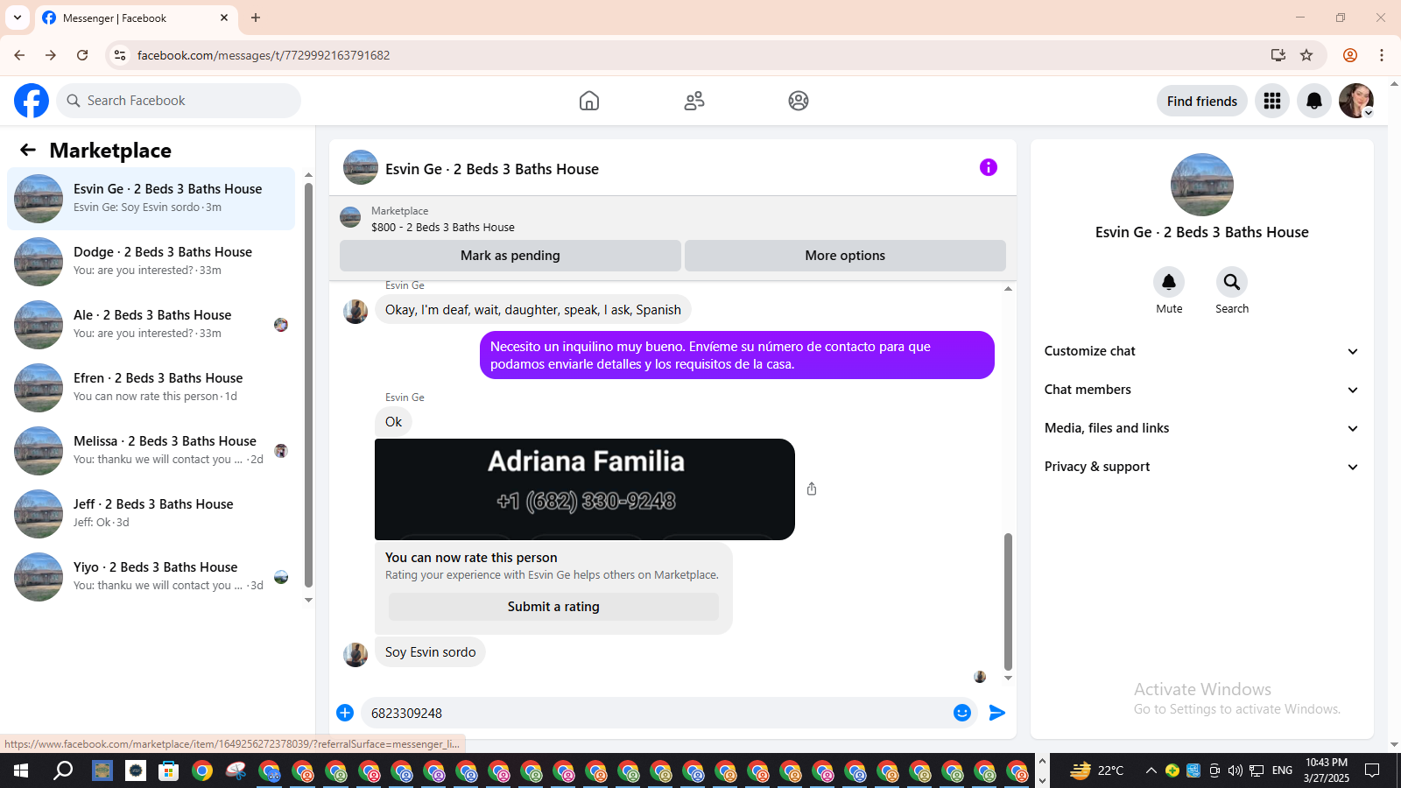Reload the Messenger page
Screen dimensions: 1401x788
82,55
